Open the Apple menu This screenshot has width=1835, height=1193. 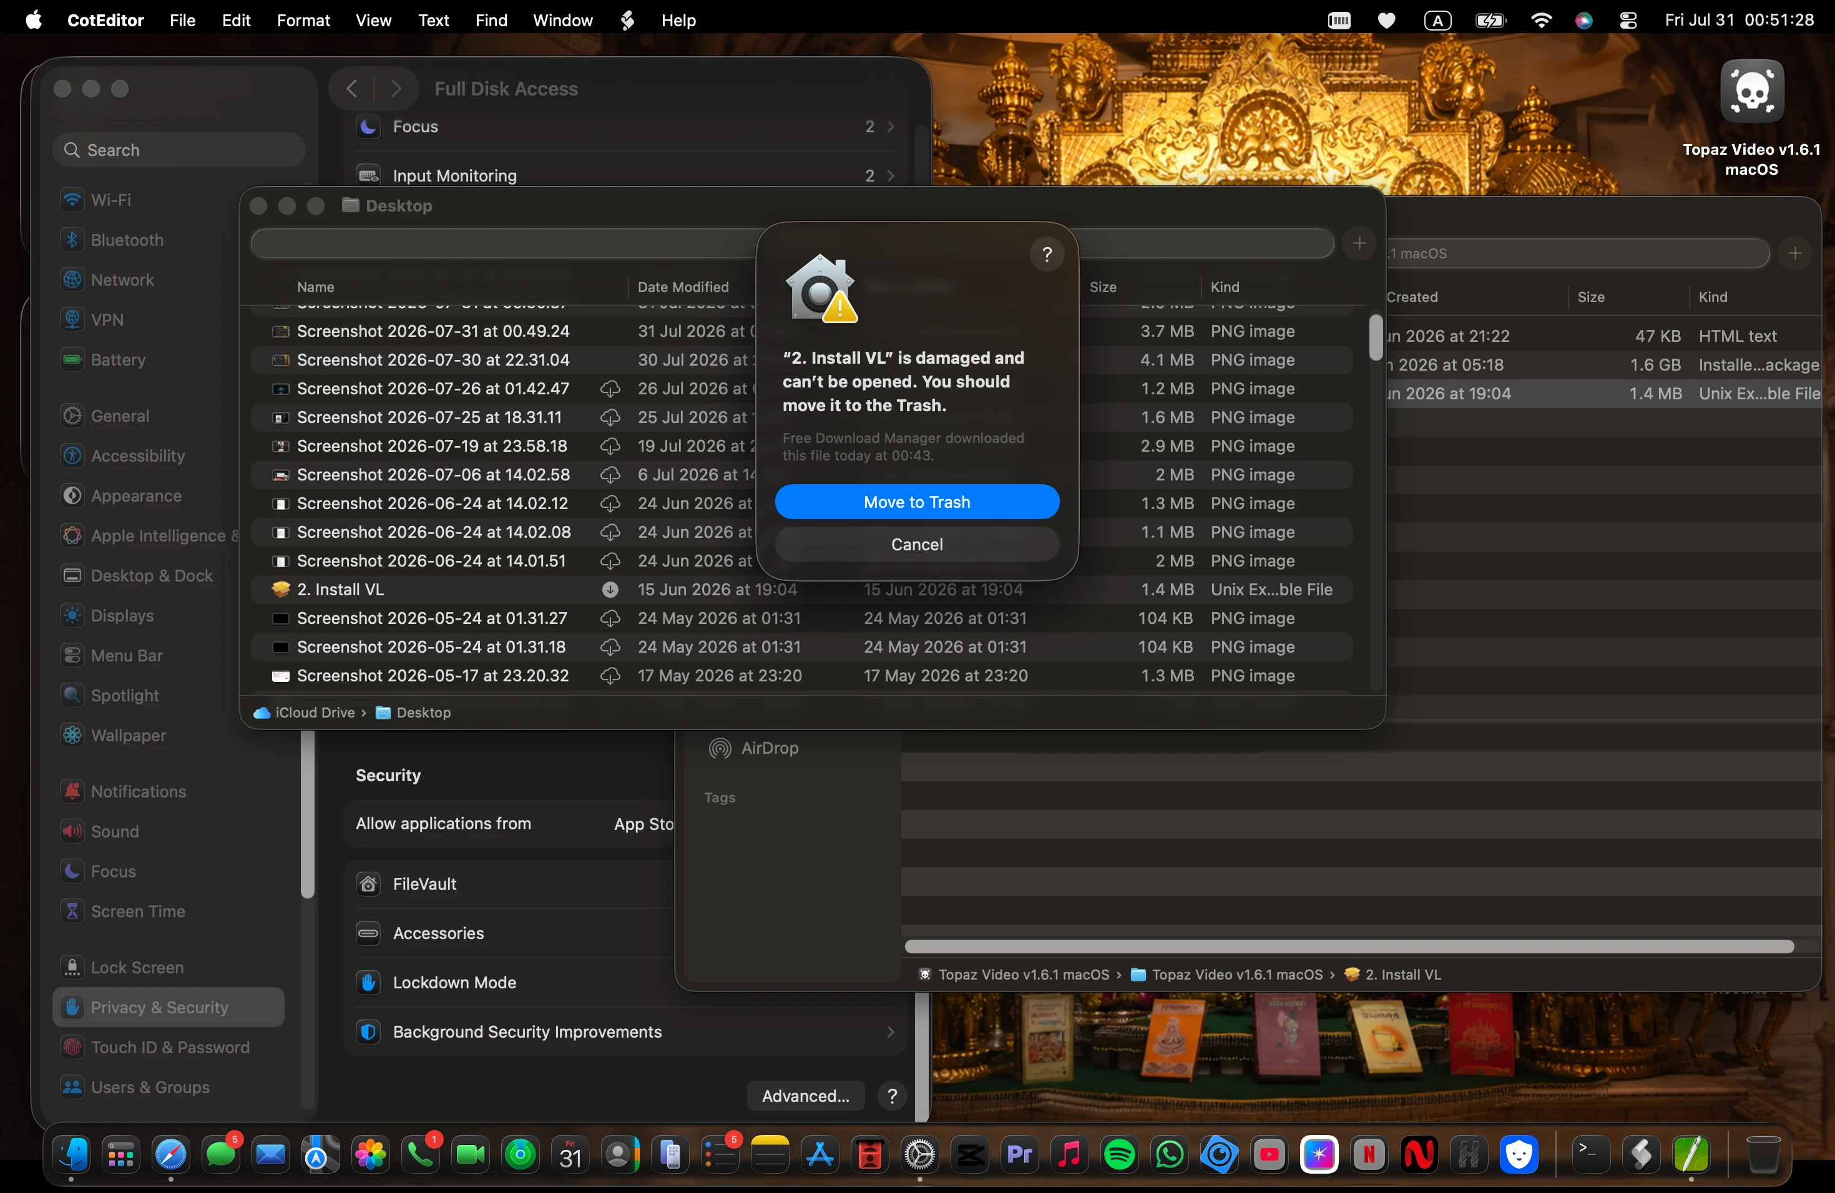point(34,21)
